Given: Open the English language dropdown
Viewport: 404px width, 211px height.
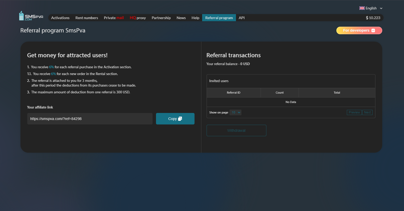Looking at the screenshot, I should click(371, 8).
